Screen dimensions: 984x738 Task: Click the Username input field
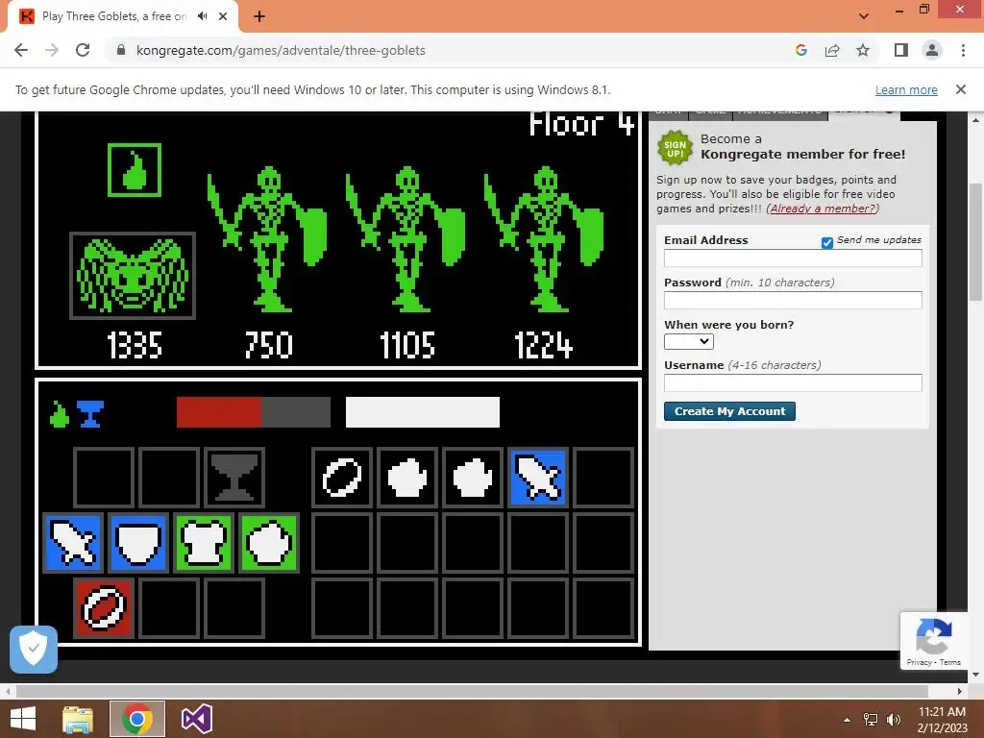click(x=793, y=382)
